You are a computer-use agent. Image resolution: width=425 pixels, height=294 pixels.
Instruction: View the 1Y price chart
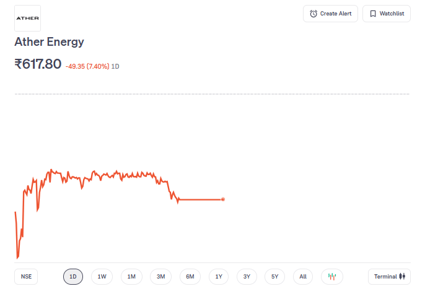(219, 277)
